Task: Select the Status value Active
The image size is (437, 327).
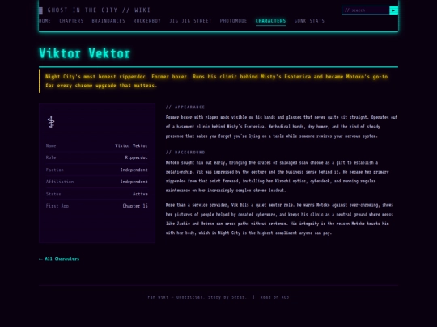Action: [x=140, y=194]
